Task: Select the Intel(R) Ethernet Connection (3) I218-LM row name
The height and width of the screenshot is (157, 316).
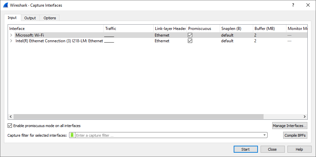Action: 59,41
